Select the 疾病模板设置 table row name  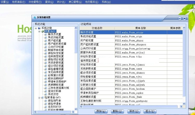coord(88,97)
